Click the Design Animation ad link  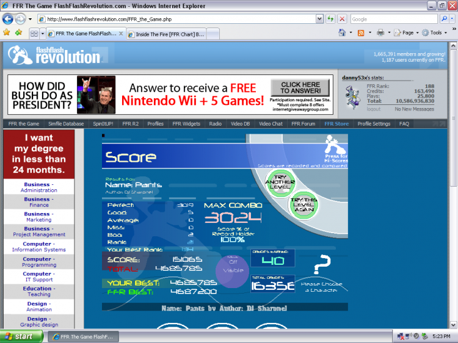coord(39,306)
